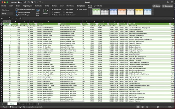Viewport: 175px width, 109px height.
Task: Toggle the Header Row checkbox
Action: [52, 9]
